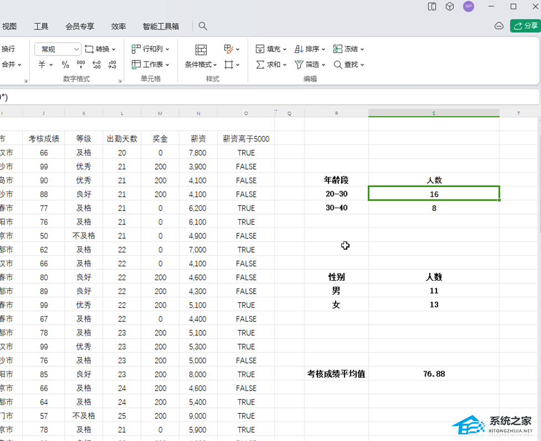Viewport: 541px width, 441px height.
Task: Click decrease decimal places icon
Action: coord(112,64)
